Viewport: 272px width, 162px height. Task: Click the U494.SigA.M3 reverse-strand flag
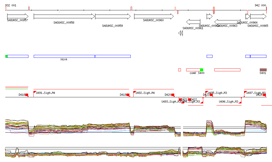click(x=202, y=102)
